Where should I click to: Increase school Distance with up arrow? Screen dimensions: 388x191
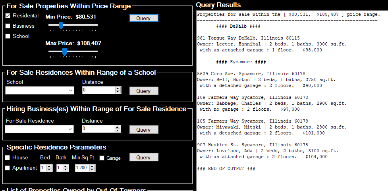118,89
